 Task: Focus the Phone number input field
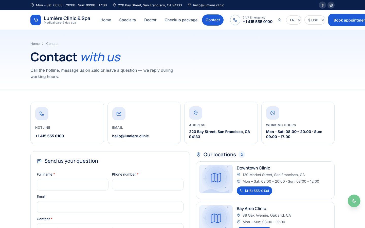pos(148,185)
